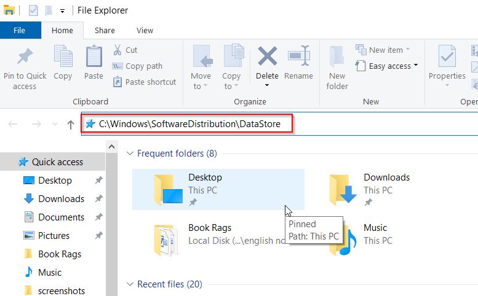
Task: Collapse the Frequent folders section
Action: coord(130,154)
